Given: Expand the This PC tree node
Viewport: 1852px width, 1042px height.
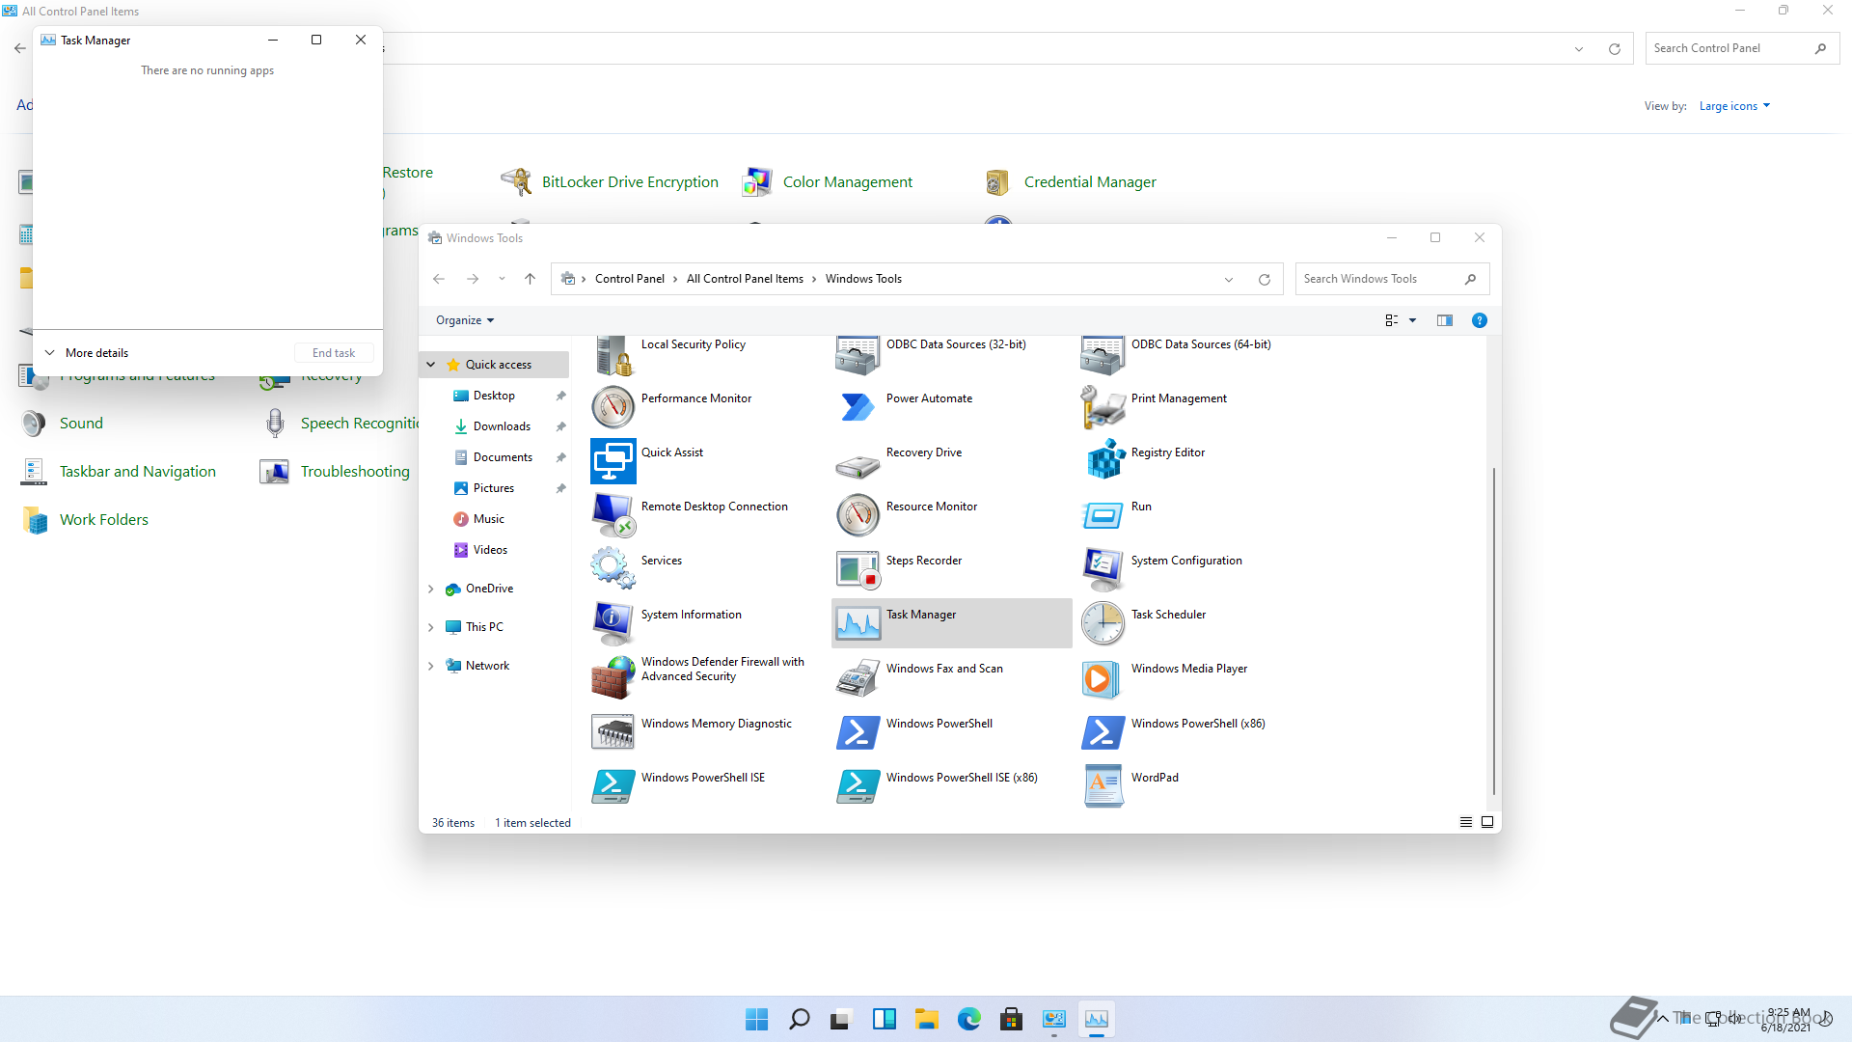Looking at the screenshot, I should [431, 627].
